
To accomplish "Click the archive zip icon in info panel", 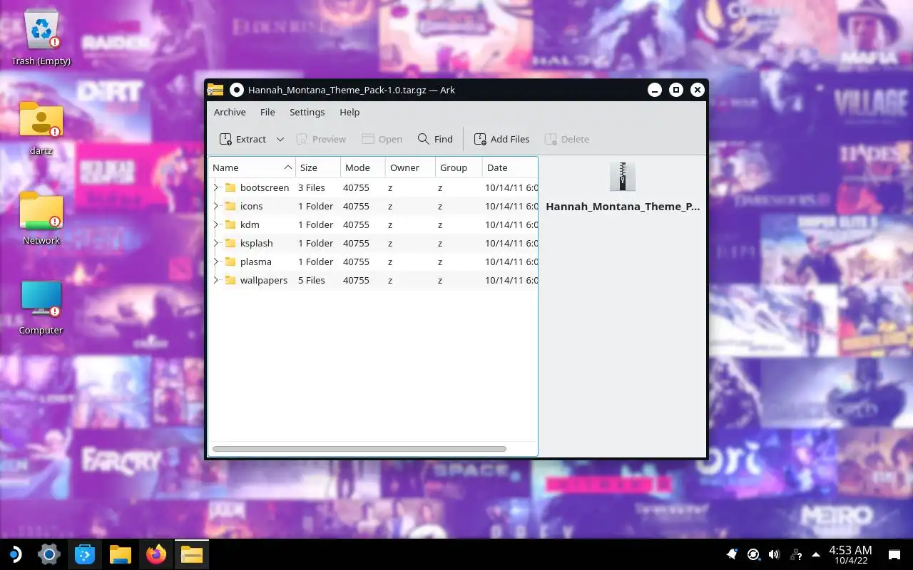I will pyautogui.click(x=623, y=176).
